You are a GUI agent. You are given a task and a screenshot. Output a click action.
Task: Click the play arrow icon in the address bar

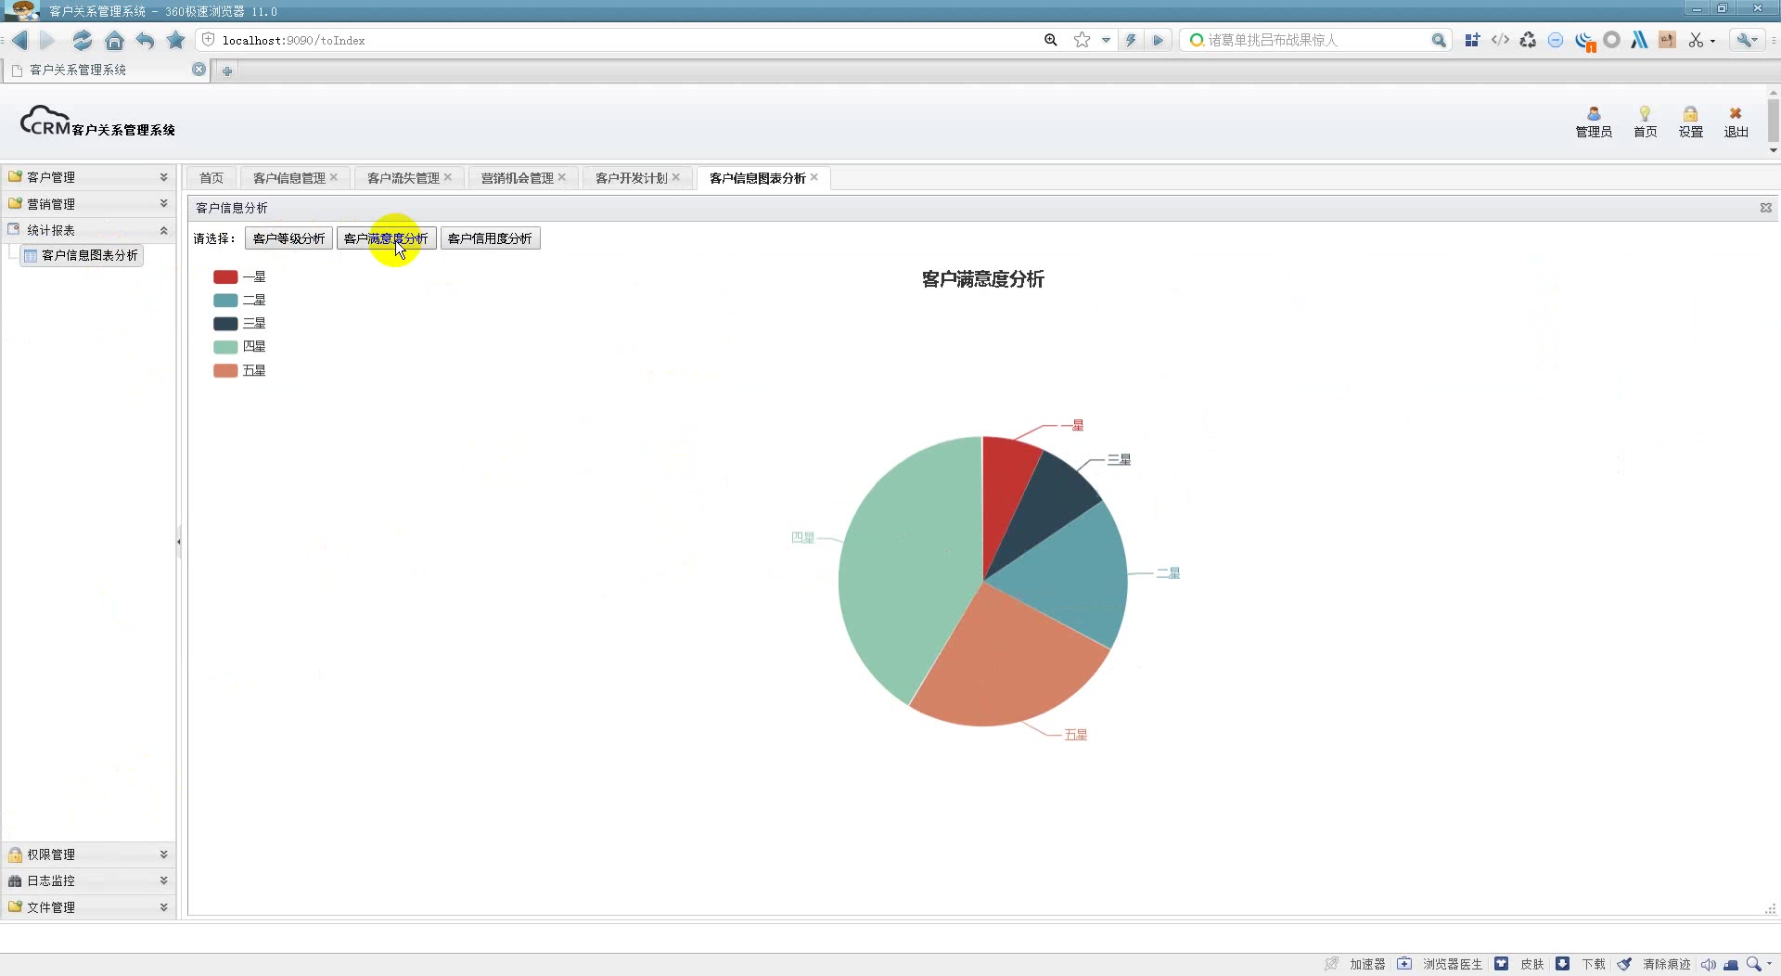[x=1158, y=40]
